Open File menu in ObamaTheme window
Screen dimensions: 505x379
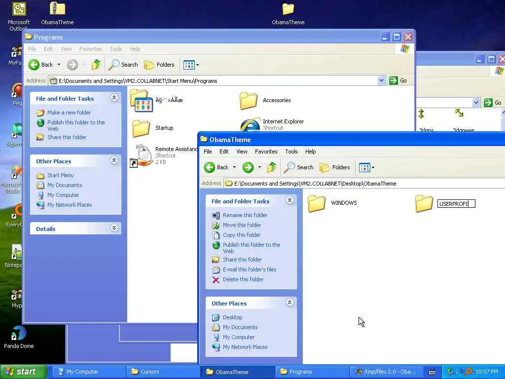[x=208, y=152]
